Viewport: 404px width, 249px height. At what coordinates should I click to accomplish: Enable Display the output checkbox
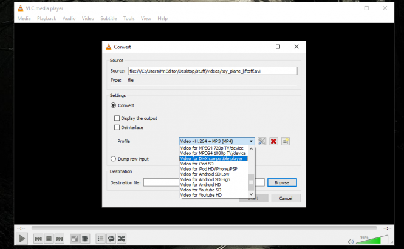(117, 118)
